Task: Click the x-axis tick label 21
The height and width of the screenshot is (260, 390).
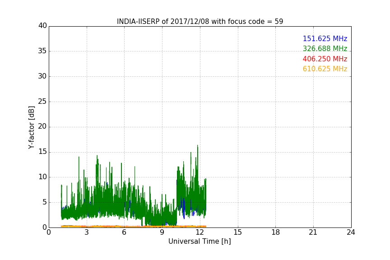Action: click(313, 232)
